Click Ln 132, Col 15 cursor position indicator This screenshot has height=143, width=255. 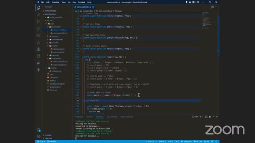tap(151, 141)
